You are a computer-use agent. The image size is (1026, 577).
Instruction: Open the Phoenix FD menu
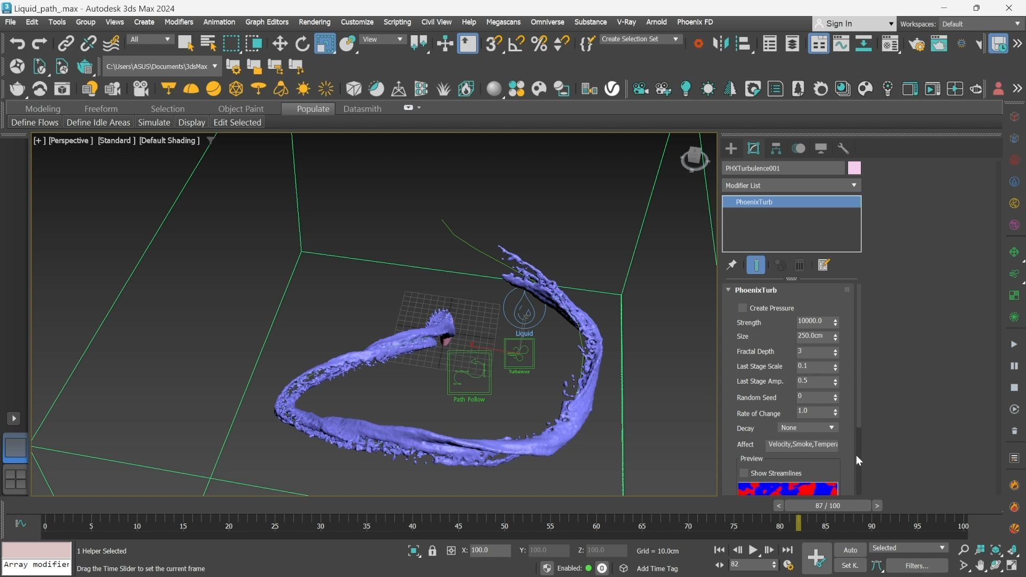tap(695, 22)
